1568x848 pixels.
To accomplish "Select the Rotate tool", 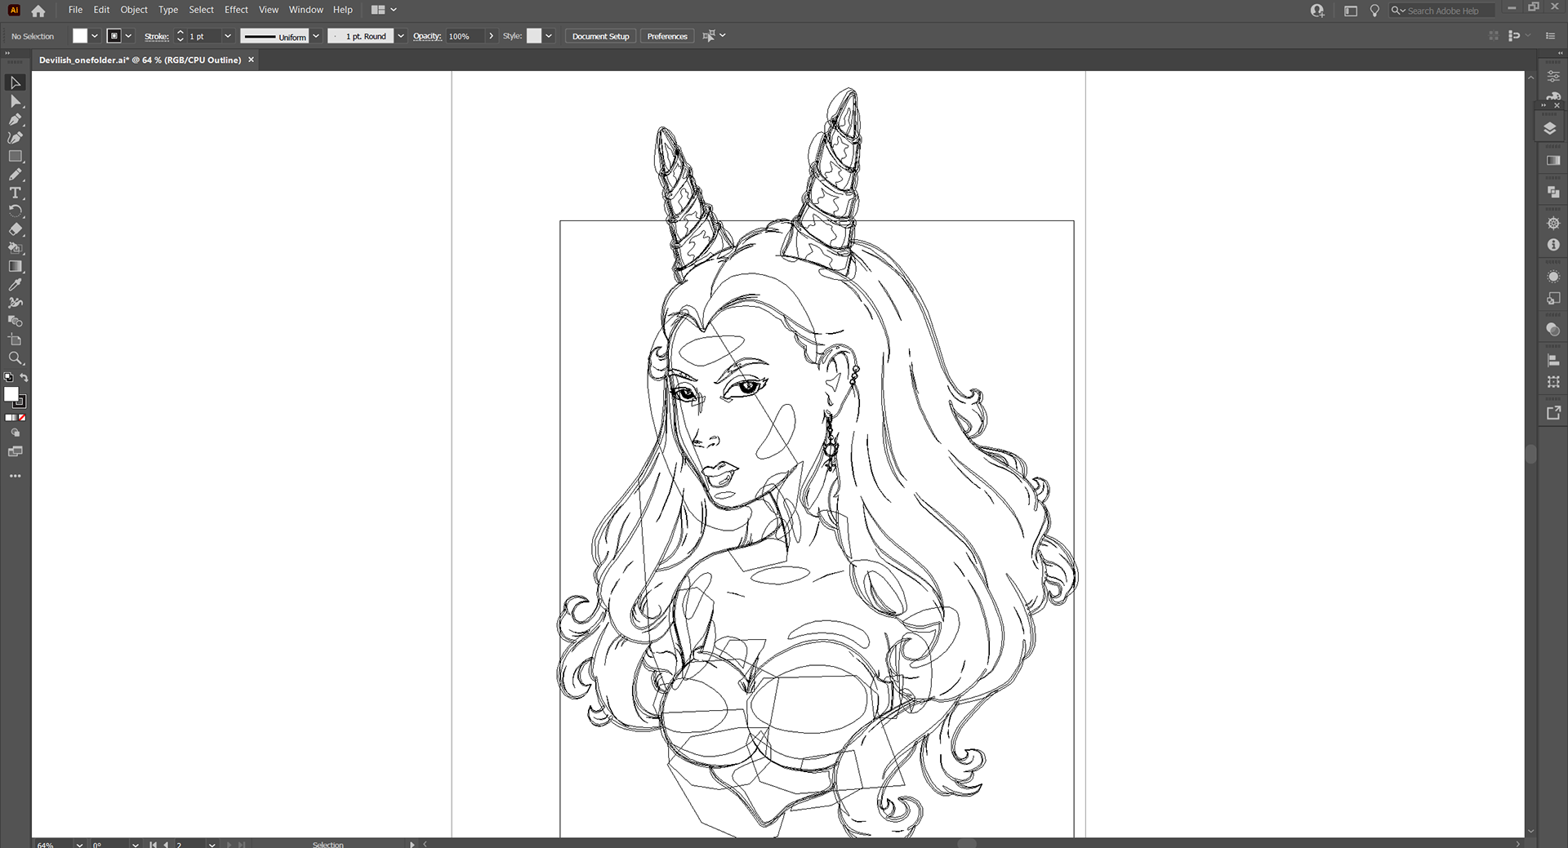I will 16,211.
